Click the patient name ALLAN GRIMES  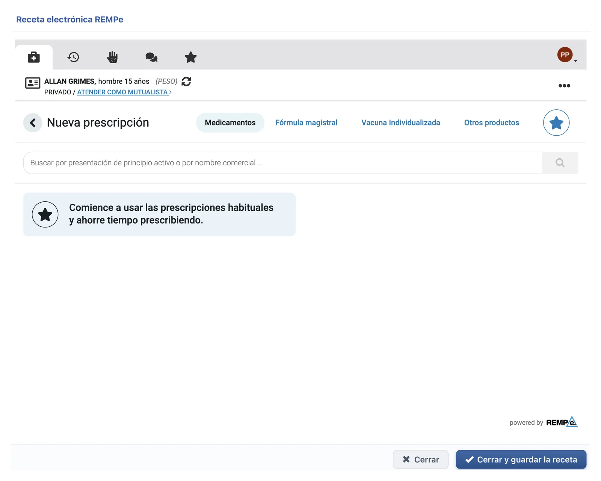69,81
